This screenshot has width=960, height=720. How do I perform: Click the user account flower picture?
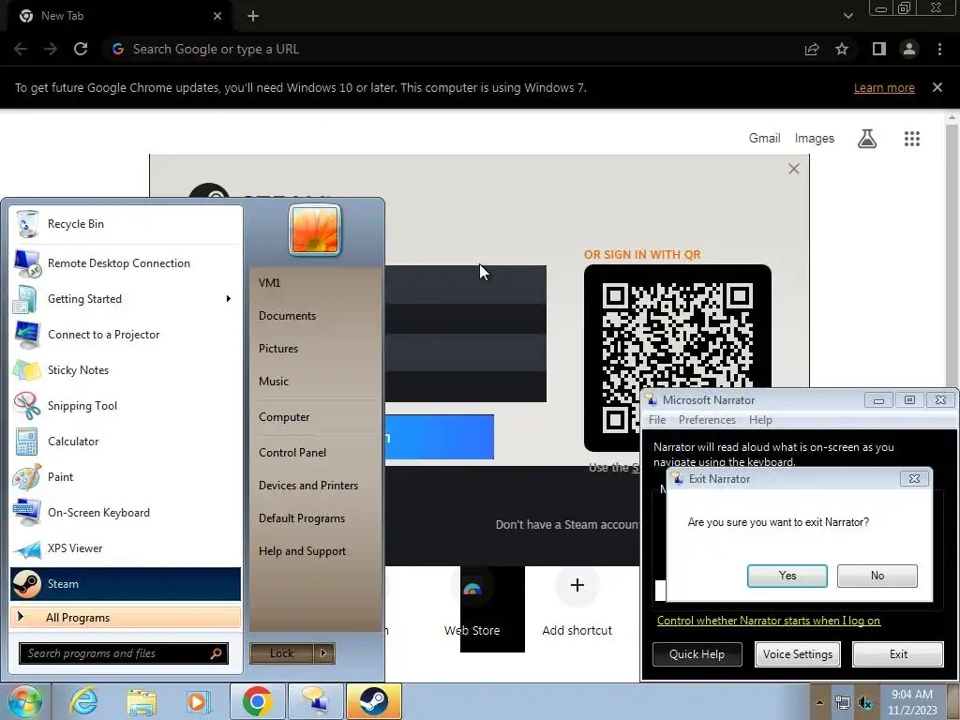click(315, 230)
